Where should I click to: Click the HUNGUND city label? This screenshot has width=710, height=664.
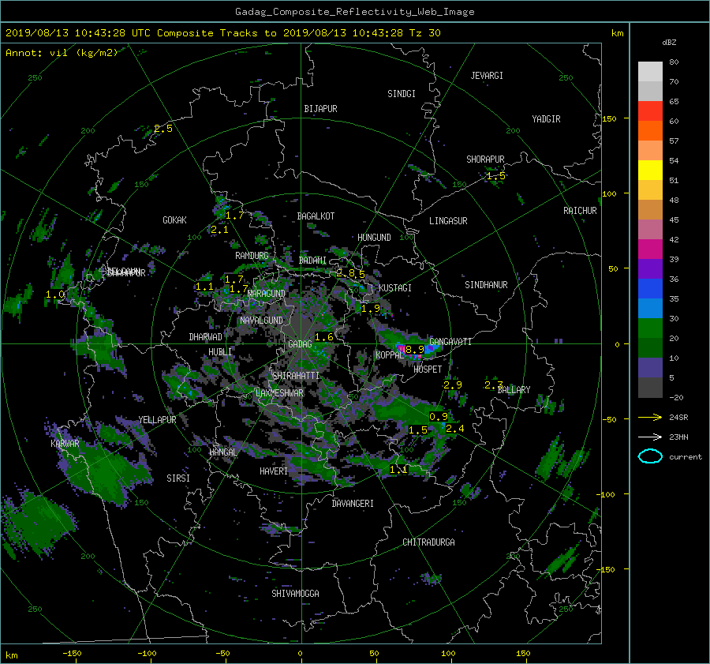click(374, 238)
